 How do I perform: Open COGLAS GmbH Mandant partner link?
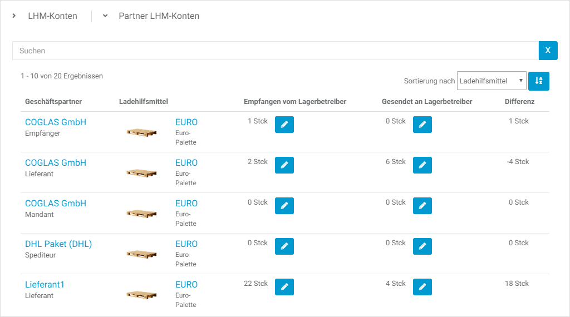56,203
